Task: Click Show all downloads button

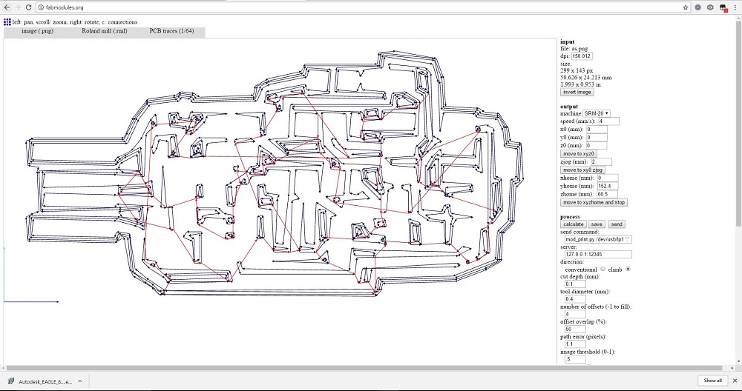Action: (712, 381)
